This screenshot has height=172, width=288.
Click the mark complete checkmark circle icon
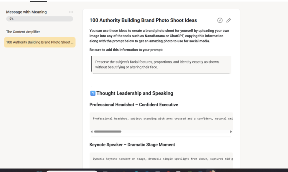point(220,20)
